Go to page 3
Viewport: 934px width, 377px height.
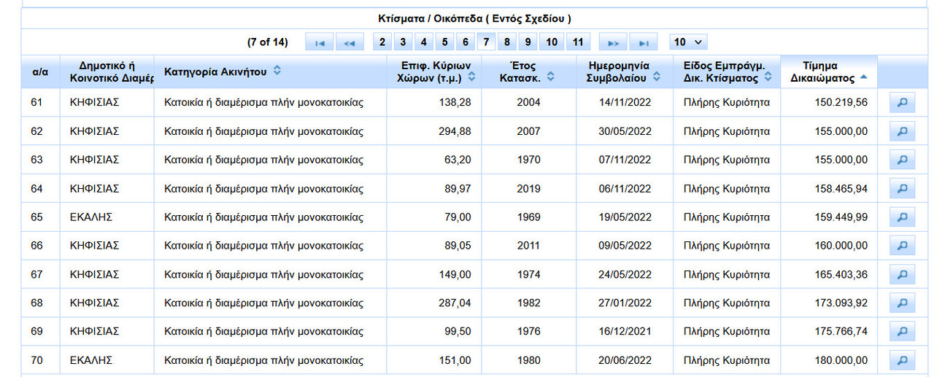403,42
